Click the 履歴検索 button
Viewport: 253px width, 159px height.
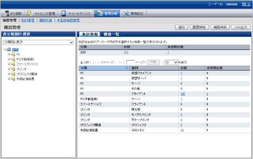(x=199, y=27)
